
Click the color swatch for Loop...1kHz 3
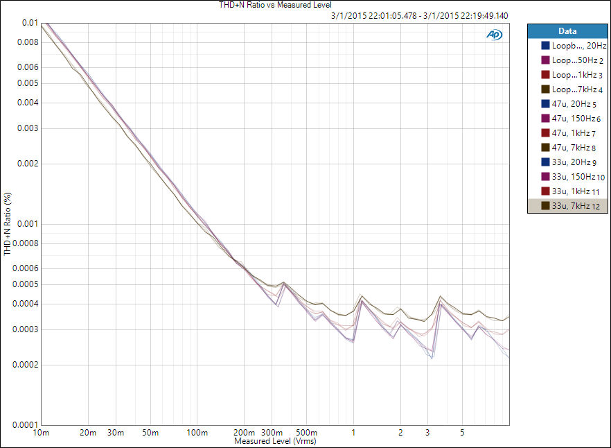[546, 75]
